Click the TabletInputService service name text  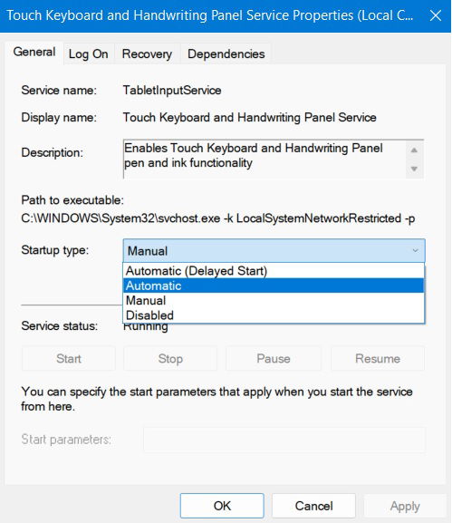[x=172, y=90]
